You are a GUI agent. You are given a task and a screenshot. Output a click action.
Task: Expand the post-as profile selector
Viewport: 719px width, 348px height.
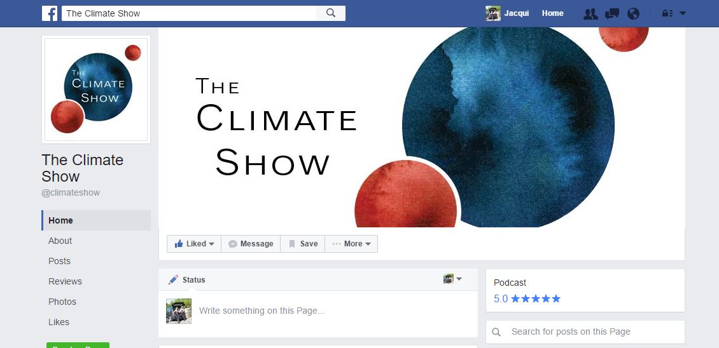click(x=452, y=279)
